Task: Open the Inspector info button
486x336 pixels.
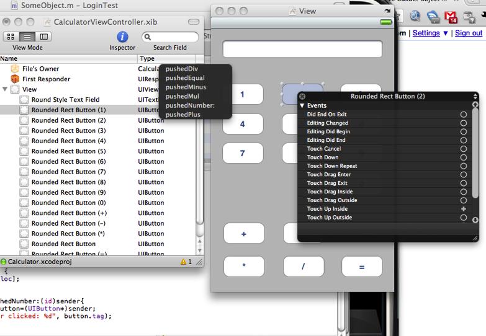Action: click(122, 37)
